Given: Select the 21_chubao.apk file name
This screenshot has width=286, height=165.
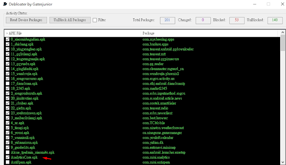Looking at the screenshot, I should coord(22,103).
